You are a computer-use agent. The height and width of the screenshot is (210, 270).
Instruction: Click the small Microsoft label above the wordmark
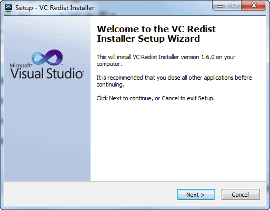coord(21,65)
